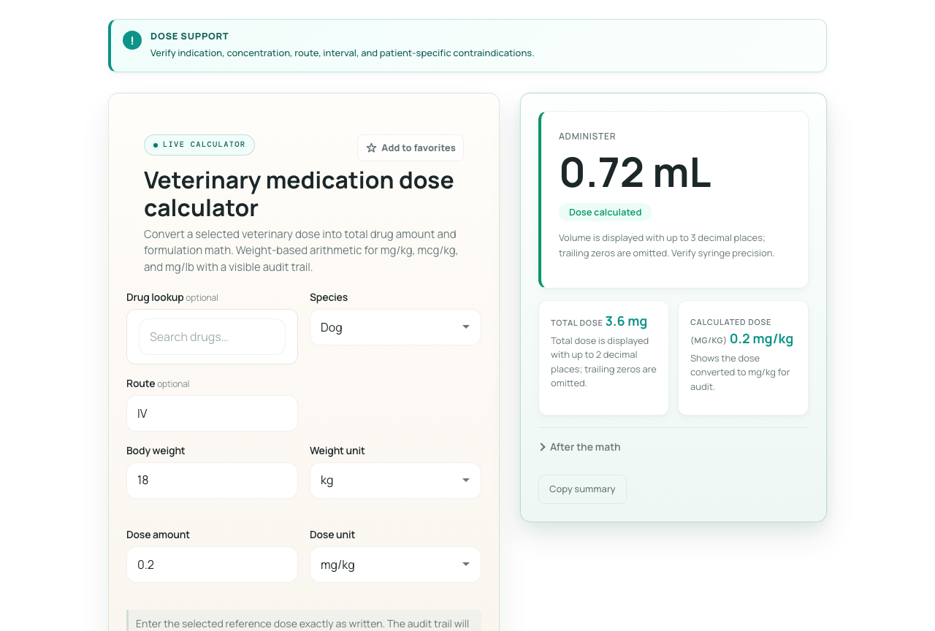Click the Dose amount label
Screen dimensions: 935x631
click(x=158, y=535)
